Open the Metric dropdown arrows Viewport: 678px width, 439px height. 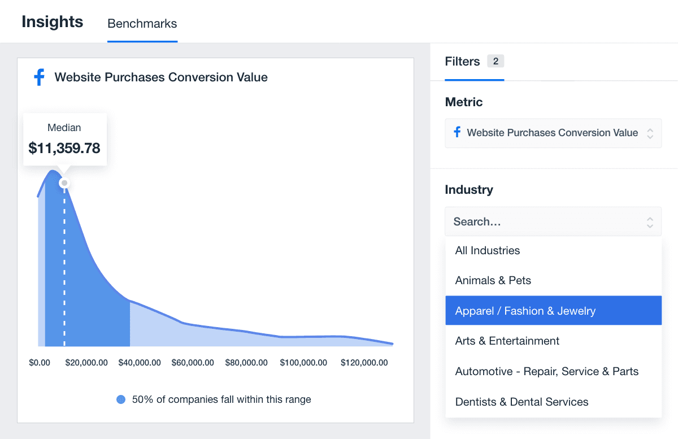point(650,133)
